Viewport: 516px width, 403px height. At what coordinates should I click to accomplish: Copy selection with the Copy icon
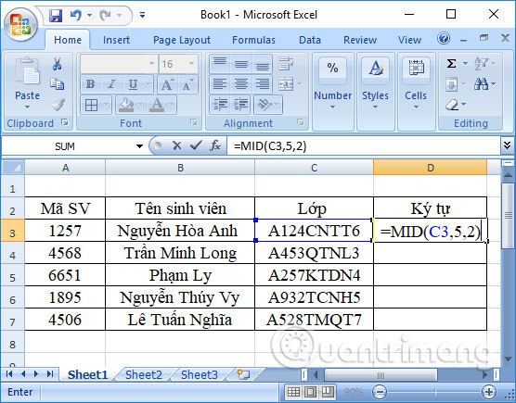(57, 84)
